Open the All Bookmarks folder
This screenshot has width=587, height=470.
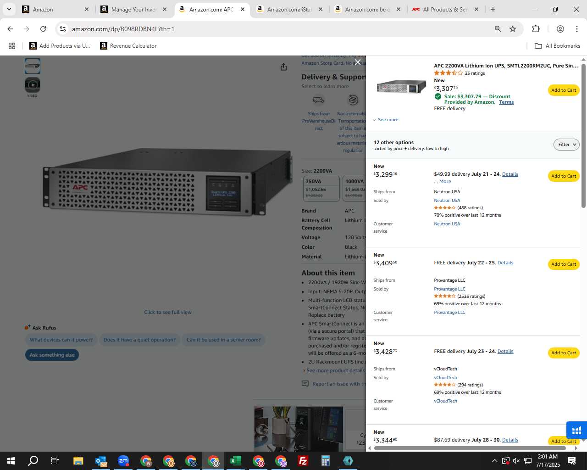558,46
